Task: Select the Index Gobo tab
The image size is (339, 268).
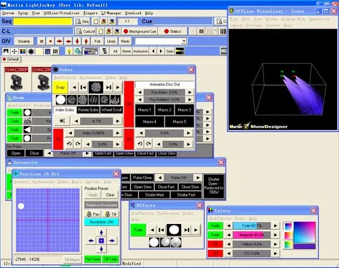Action: [65, 110]
